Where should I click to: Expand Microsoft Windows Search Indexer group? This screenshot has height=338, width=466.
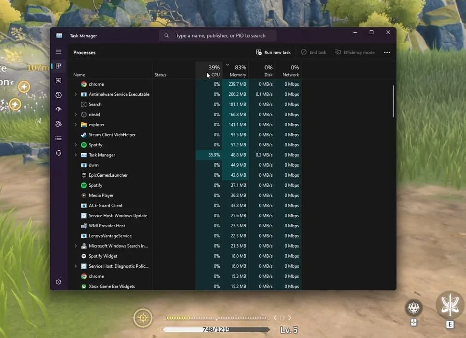click(76, 246)
